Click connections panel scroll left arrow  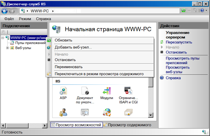click(x=3, y=126)
